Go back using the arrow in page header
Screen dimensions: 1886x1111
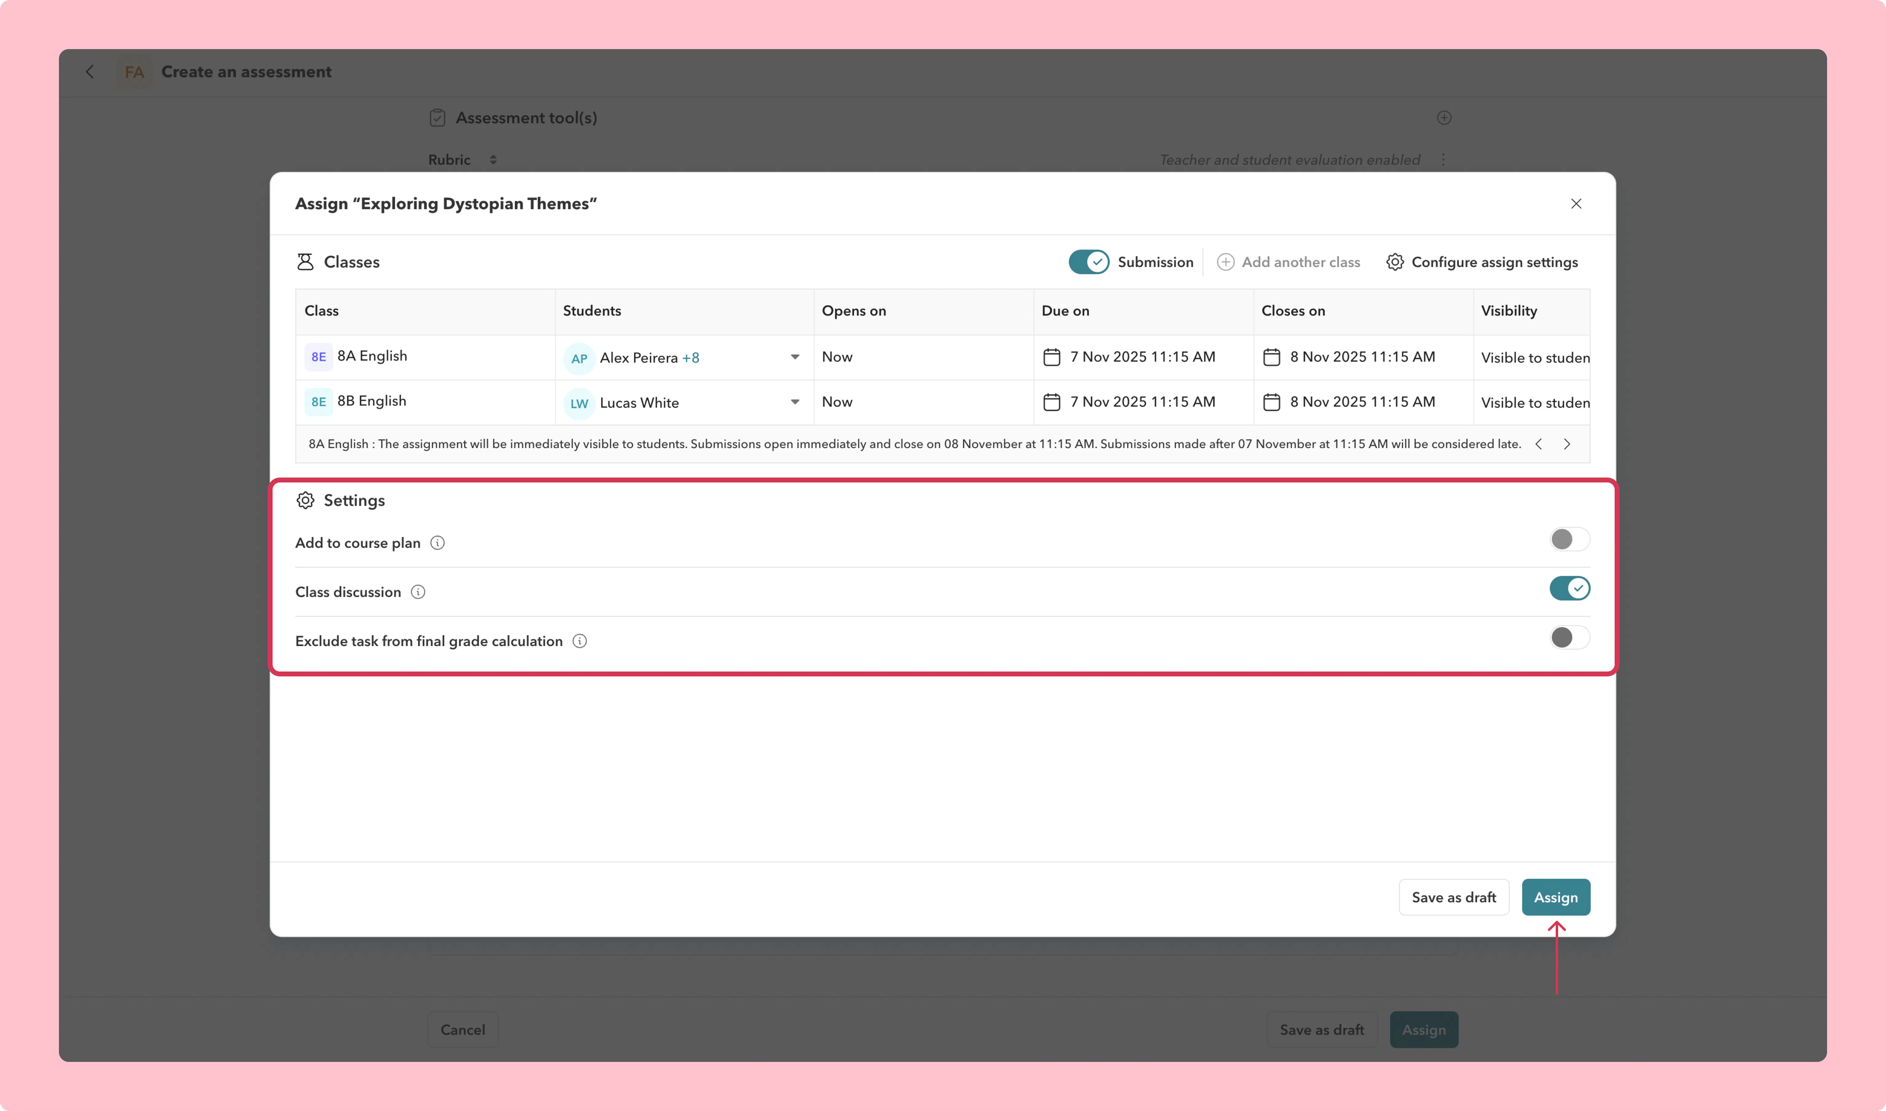[90, 72]
